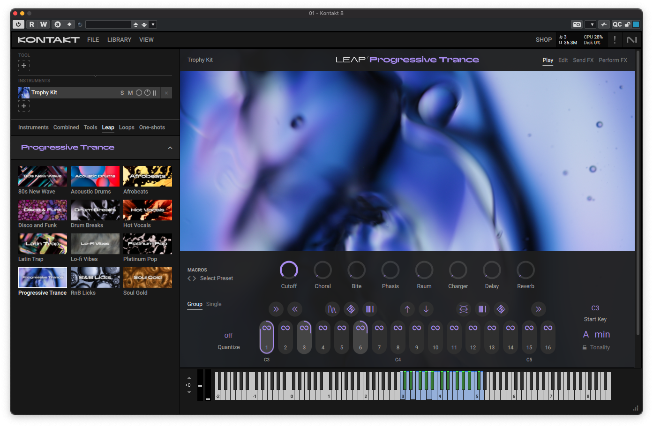Viewport: 653px width, 427px height.
Task: Change the C3 Start Key value
Action: pos(595,308)
